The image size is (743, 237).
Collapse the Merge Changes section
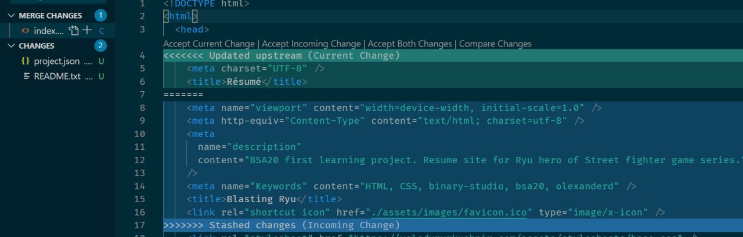[x=12, y=16]
